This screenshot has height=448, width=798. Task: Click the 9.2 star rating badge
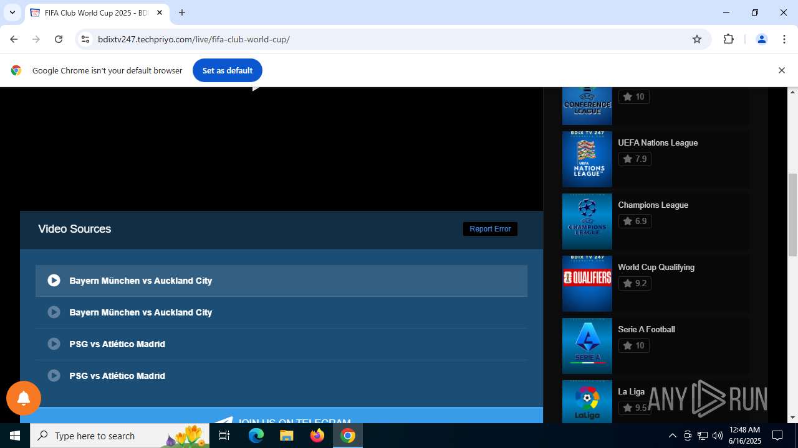pyautogui.click(x=635, y=283)
